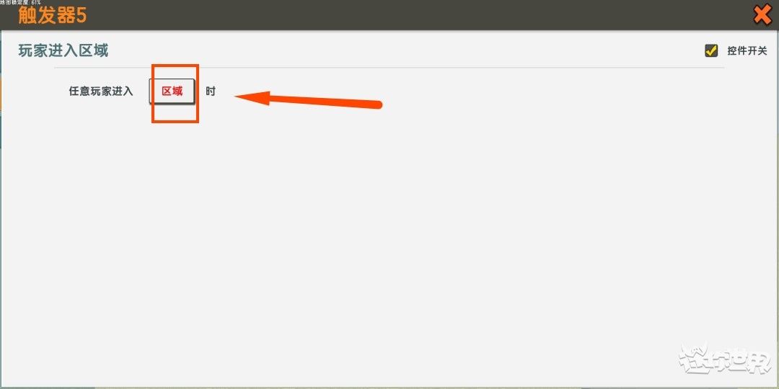Click the horizontal divider under 玩家进入区域

[389, 68]
